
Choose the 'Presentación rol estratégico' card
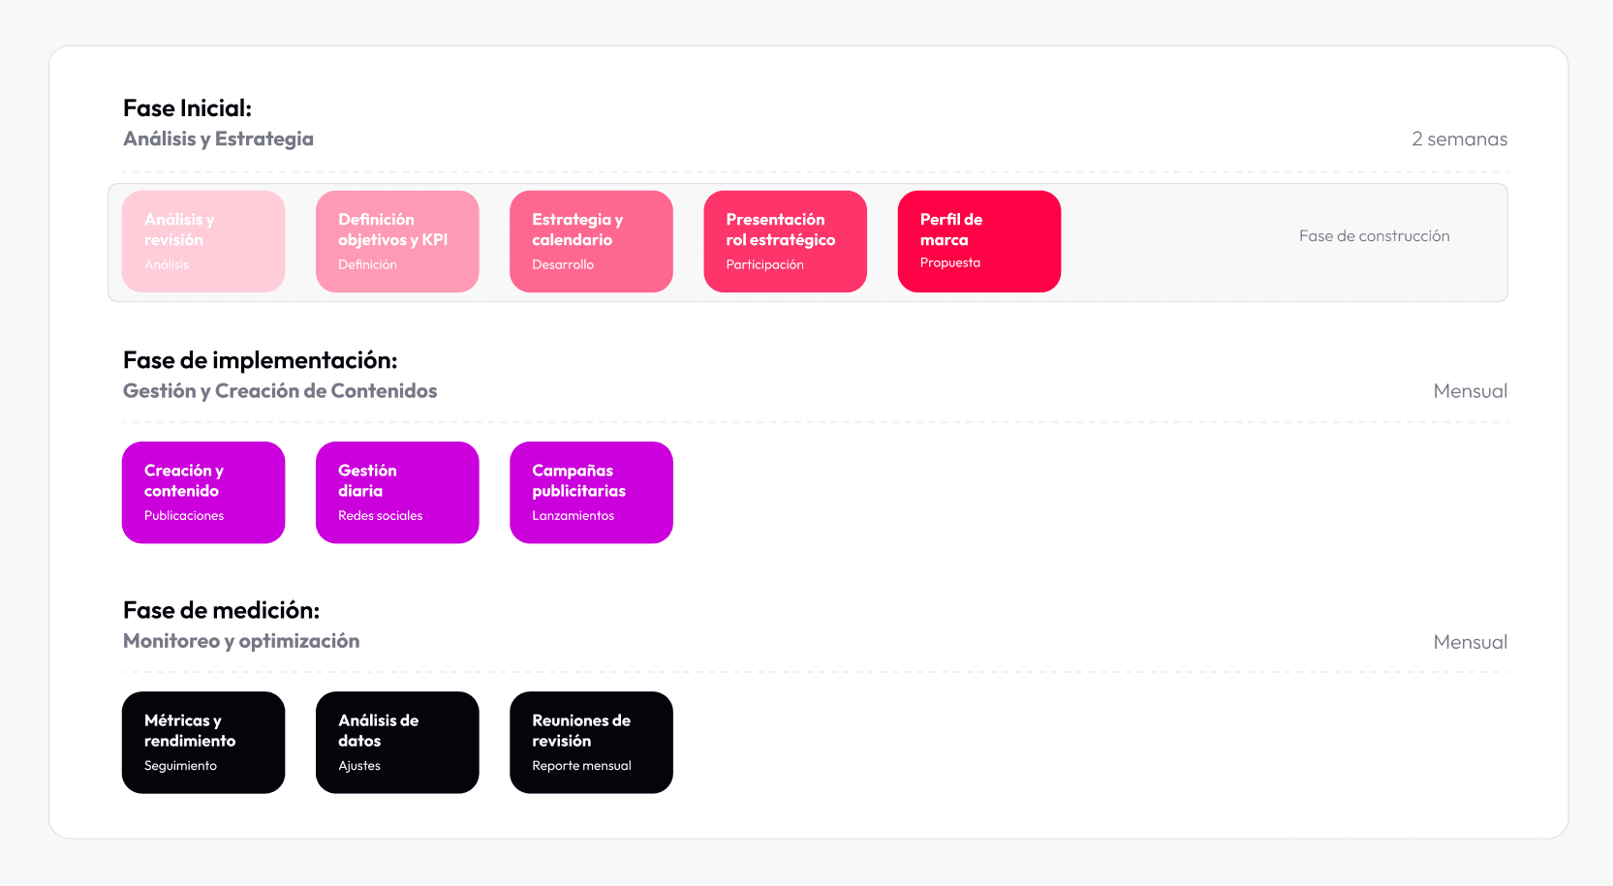pos(785,241)
